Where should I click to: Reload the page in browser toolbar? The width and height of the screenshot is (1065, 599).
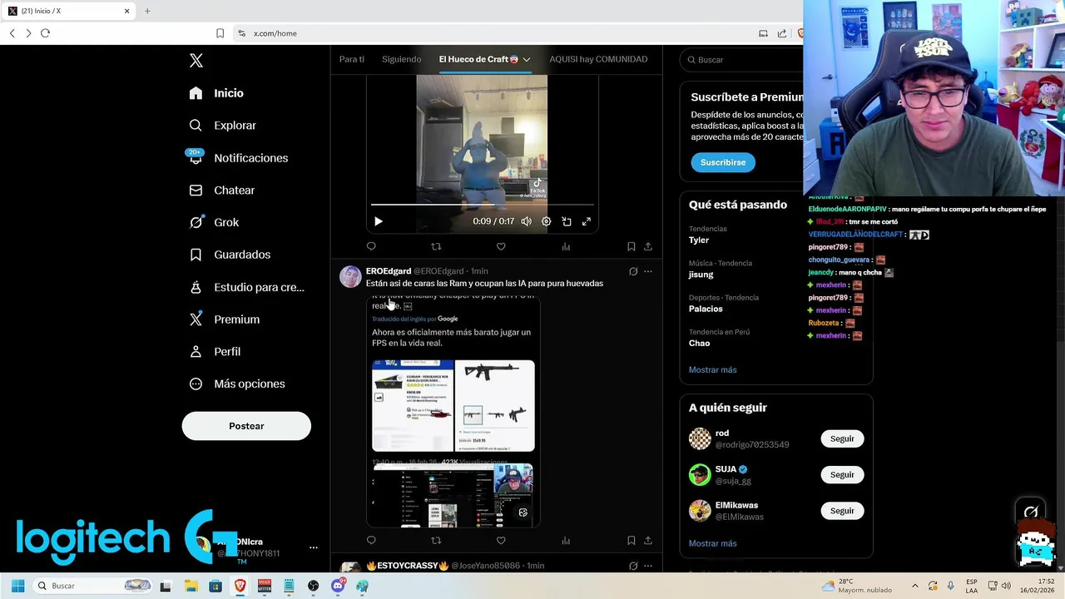point(45,33)
